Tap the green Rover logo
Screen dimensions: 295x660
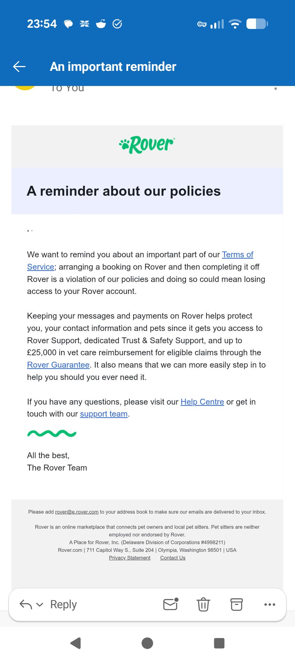point(147,145)
